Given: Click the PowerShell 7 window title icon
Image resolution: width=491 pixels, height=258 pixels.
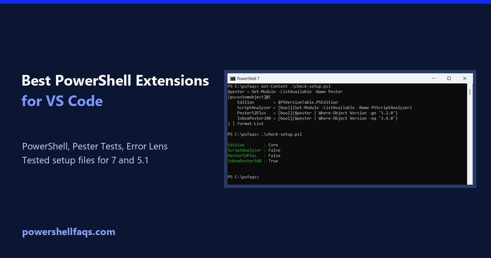Looking at the screenshot, I should (x=233, y=78).
